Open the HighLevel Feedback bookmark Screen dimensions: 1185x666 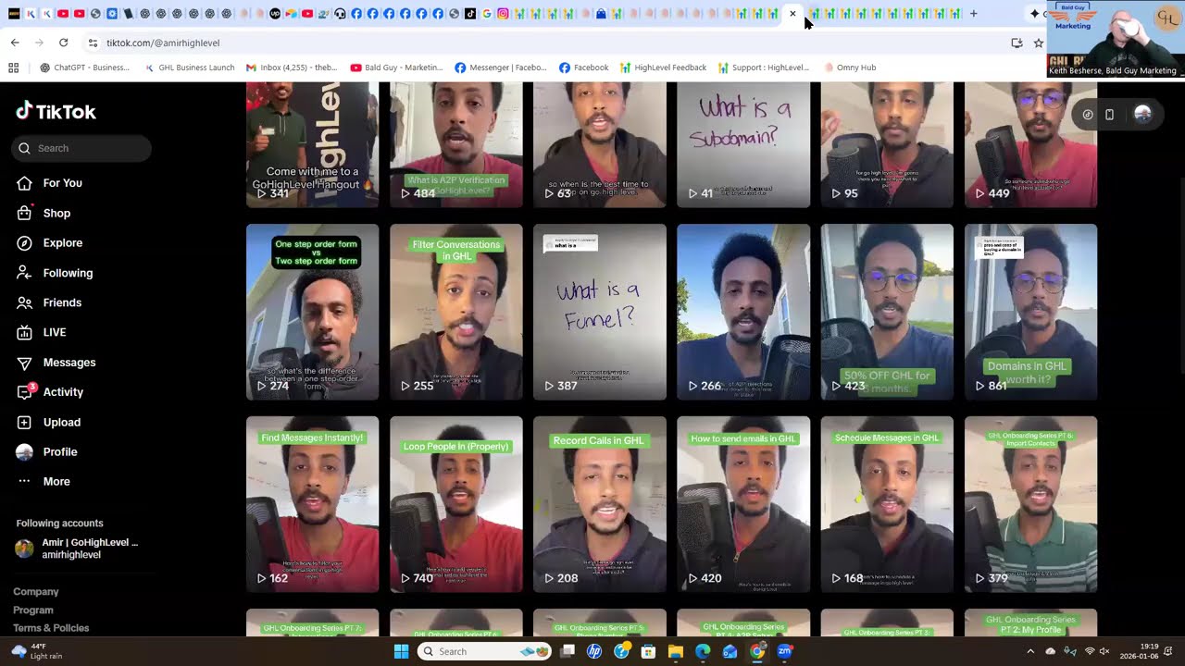(x=663, y=68)
